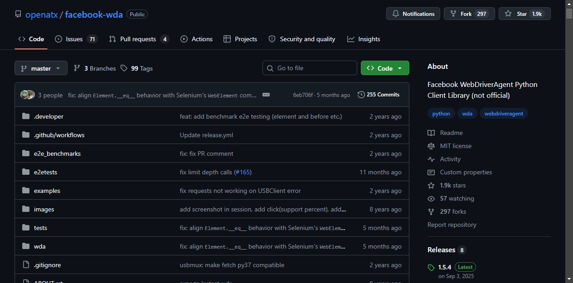
Task: Open the tests folder
Action: 40,228
